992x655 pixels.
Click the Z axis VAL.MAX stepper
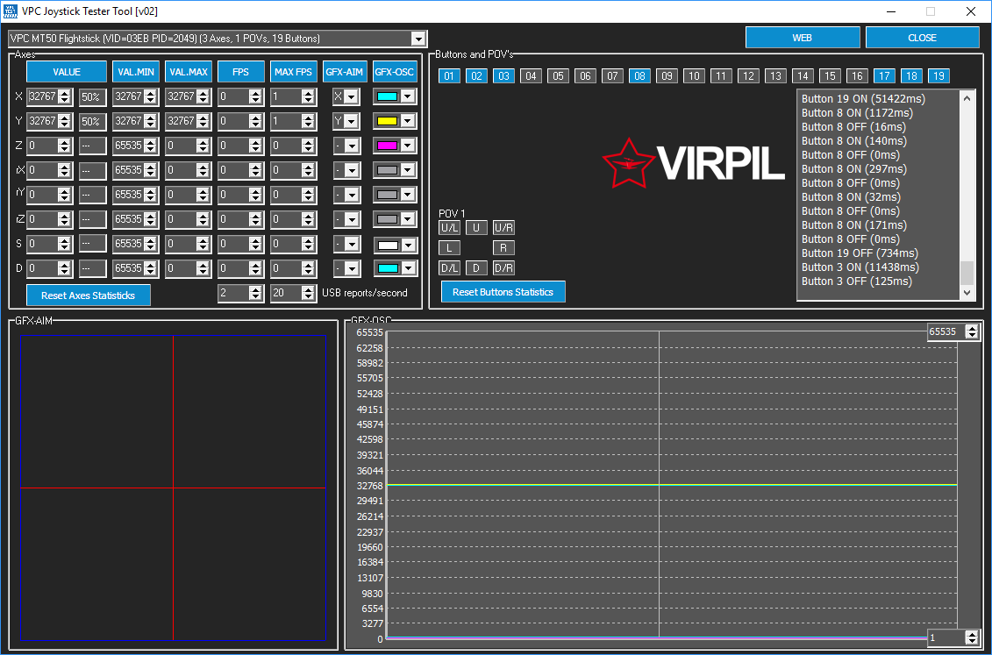(203, 146)
